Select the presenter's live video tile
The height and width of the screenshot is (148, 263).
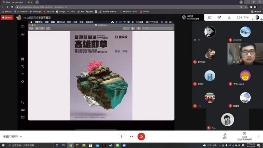pyautogui.click(x=245, y=54)
